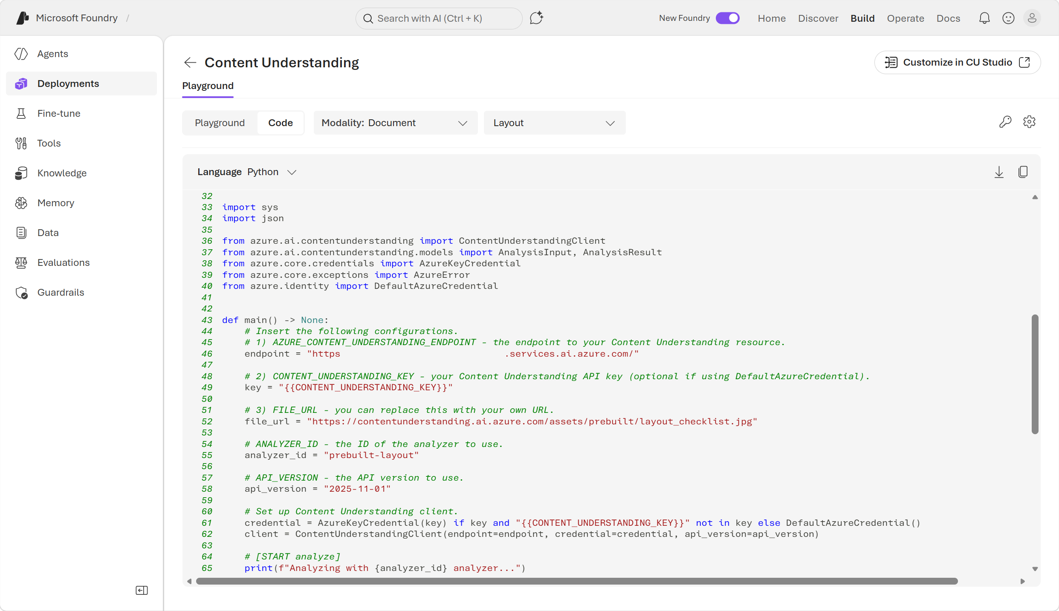
Task: Open the settings gear icon
Action: [x=1029, y=122]
